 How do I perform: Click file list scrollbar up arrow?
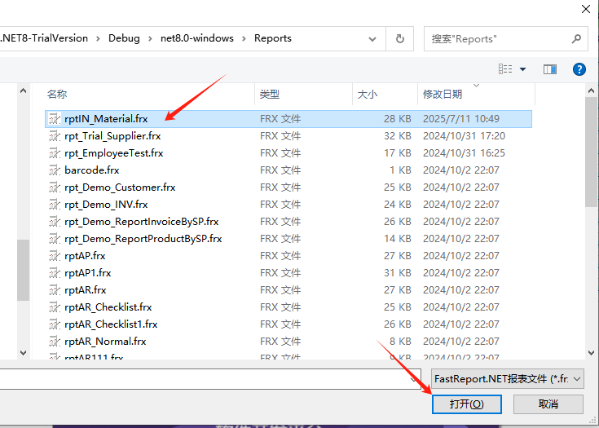click(x=591, y=91)
